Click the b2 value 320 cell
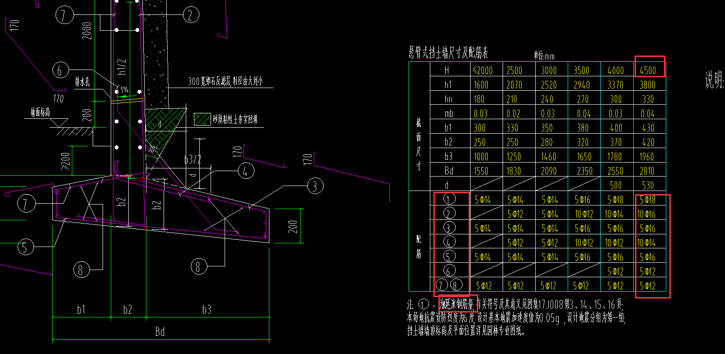 [x=583, y=143]
